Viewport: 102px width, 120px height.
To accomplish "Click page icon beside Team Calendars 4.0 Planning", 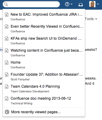I will (x=7, y=87).
